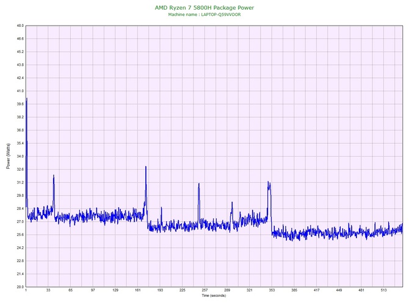Click the initial 40-watt power spike peak
The width and height of the screenshot is (409, 306).
point(27,99)
